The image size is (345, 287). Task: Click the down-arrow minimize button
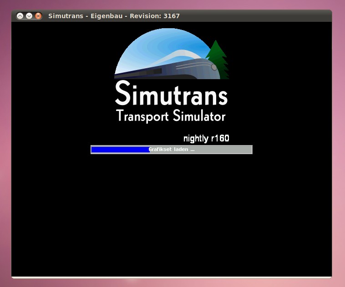(29, 16)
